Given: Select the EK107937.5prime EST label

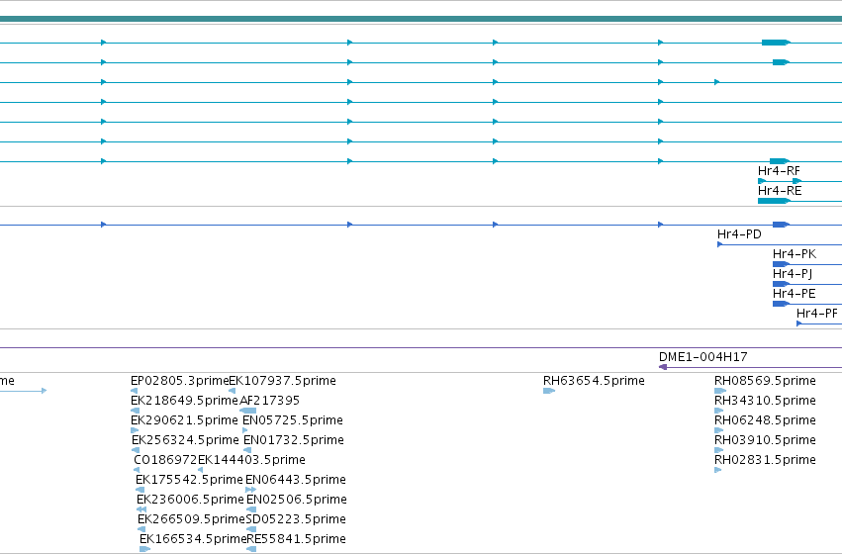Looking at the screenshot, I should (x=283, y=381).
